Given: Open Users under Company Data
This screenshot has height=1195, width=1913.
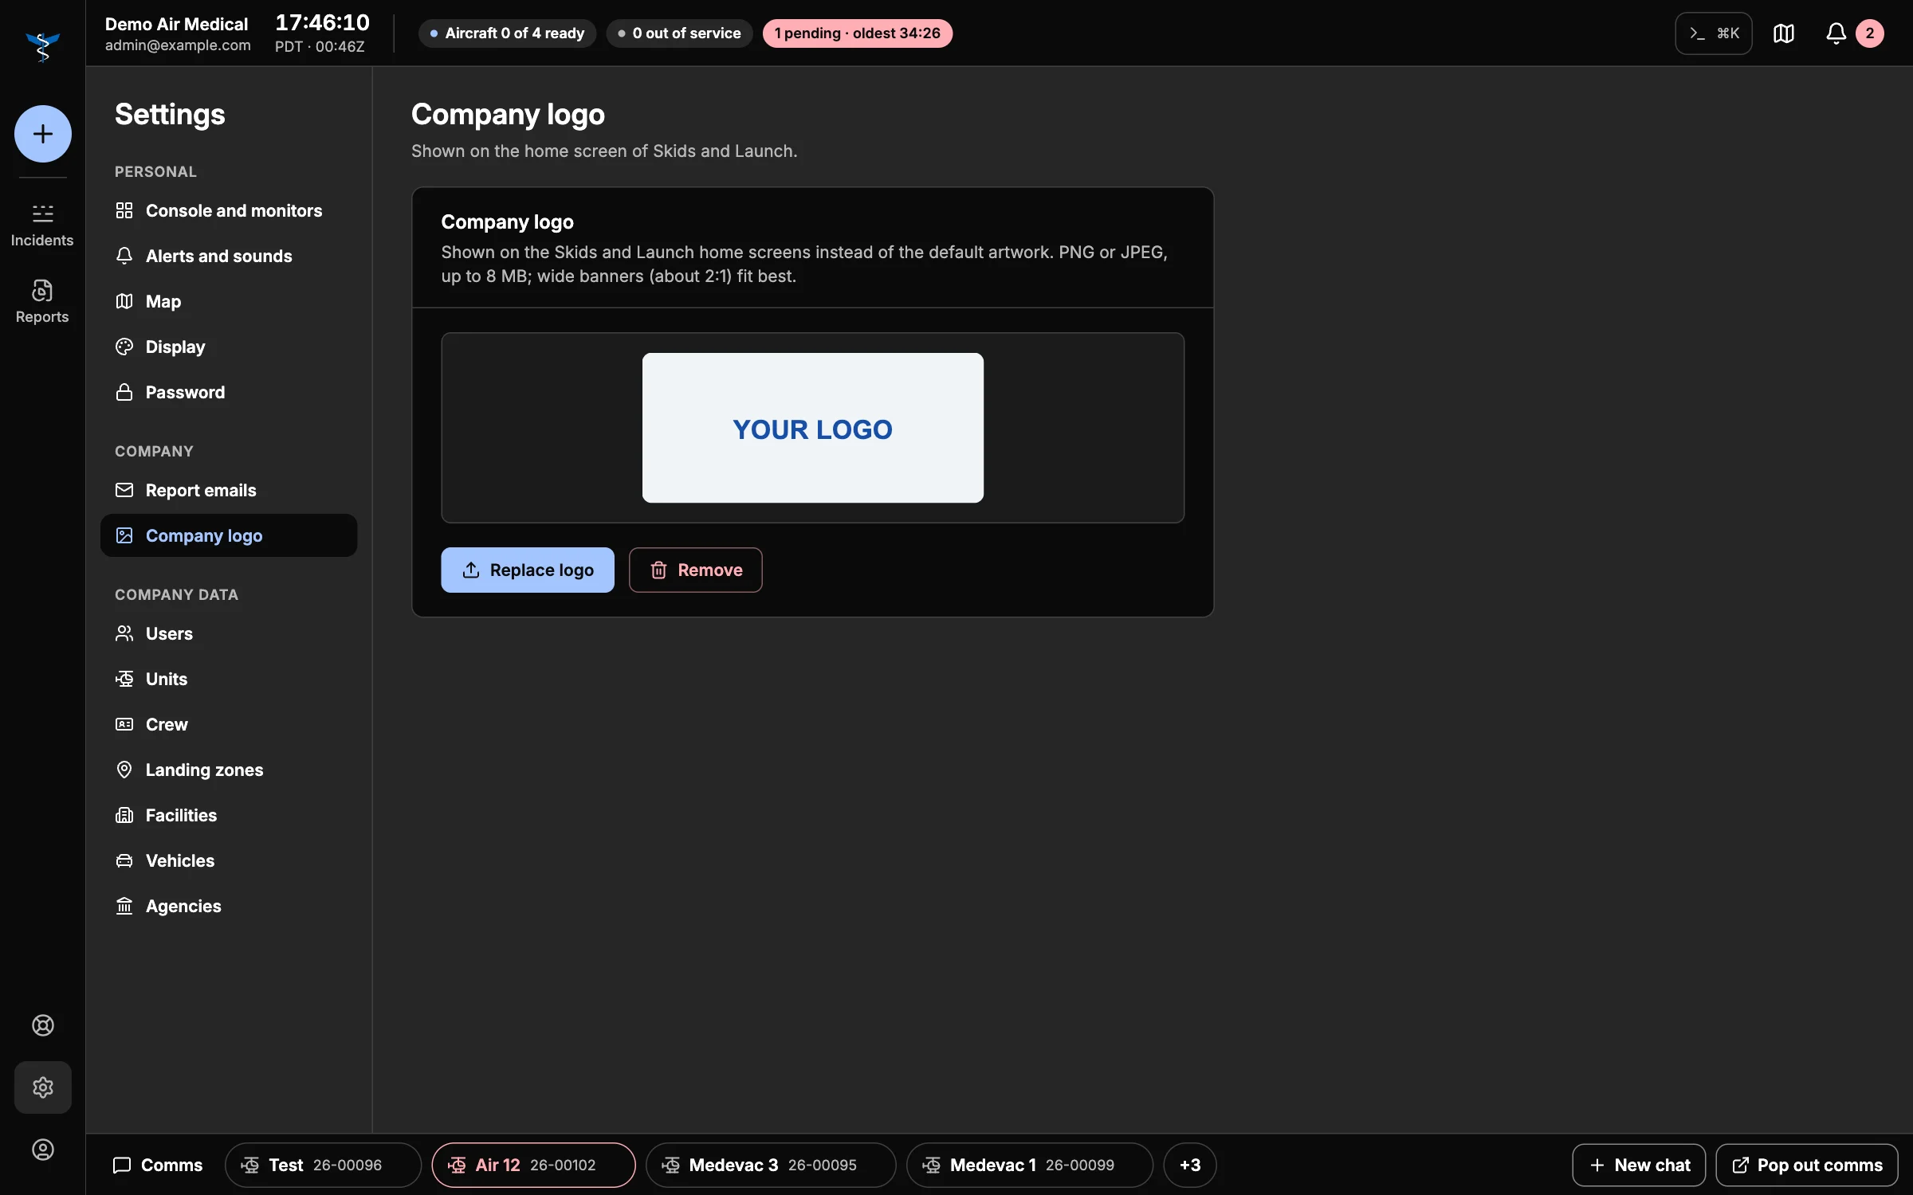Looking at the screenshot, I should (x=229, y=633).
